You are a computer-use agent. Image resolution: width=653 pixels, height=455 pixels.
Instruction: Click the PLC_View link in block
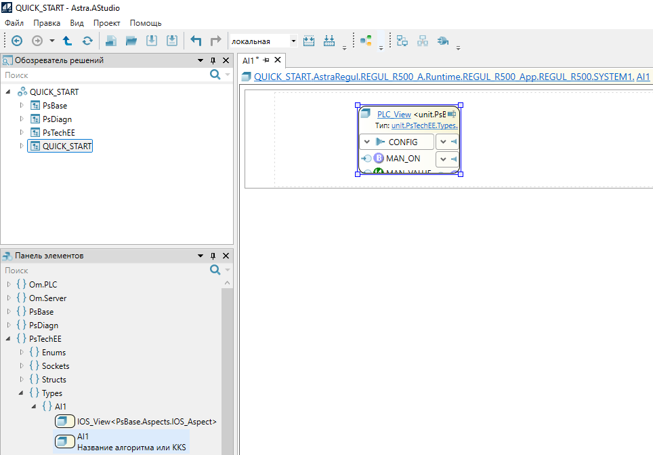pyautogui.click(x=394, y=115)
